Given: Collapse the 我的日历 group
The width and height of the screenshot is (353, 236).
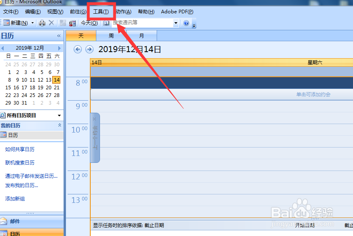Looking at the screenshot, I should (x=60, y=125).
